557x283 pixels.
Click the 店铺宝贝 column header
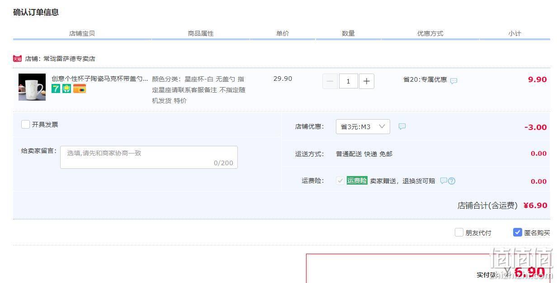82,33
